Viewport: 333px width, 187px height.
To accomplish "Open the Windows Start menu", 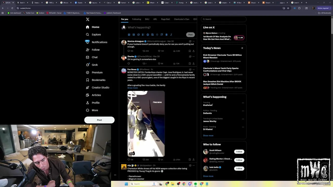I will pos(126,184).
